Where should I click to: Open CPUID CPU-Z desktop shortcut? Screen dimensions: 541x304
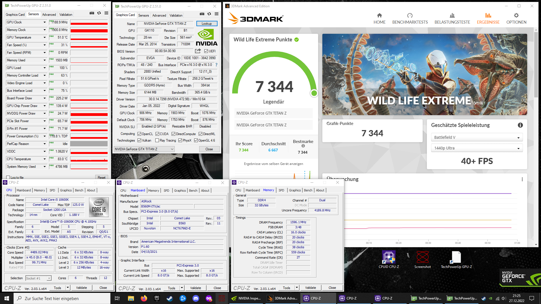(389, 260)
